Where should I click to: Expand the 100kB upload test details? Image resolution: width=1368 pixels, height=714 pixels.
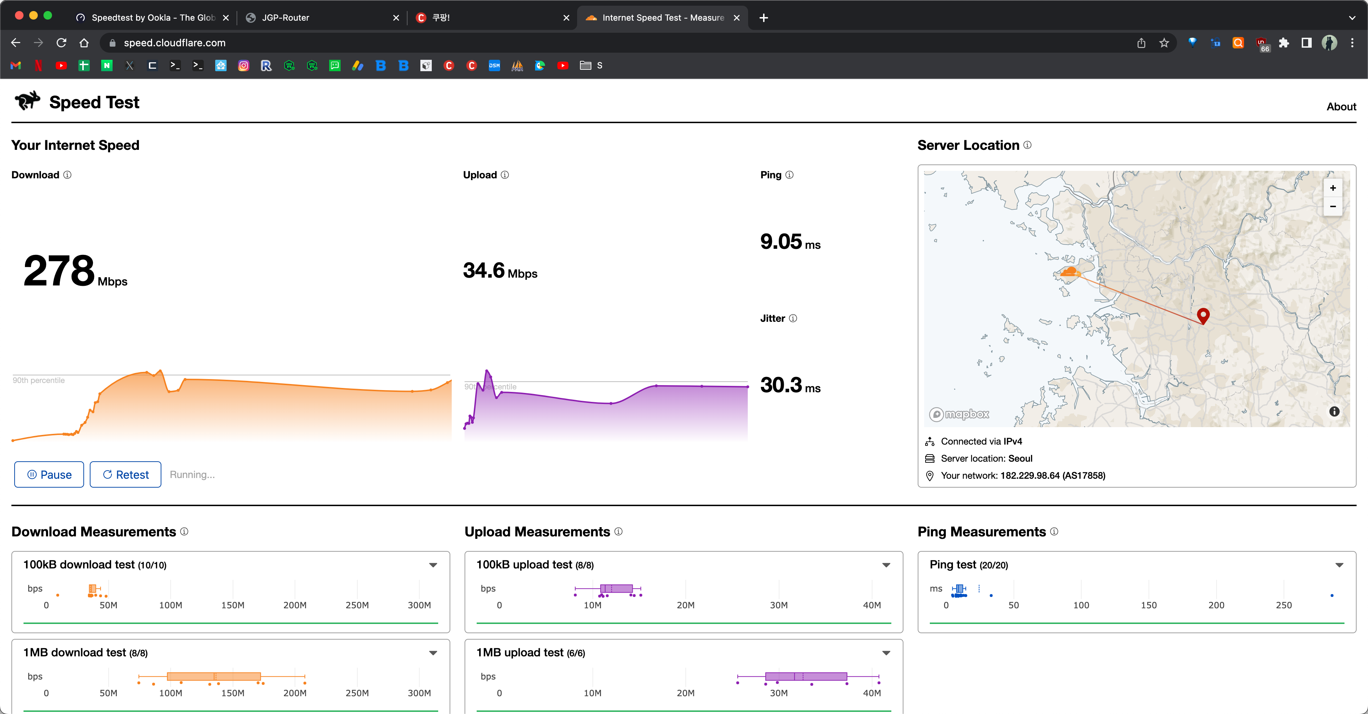(x=886, y=565)
